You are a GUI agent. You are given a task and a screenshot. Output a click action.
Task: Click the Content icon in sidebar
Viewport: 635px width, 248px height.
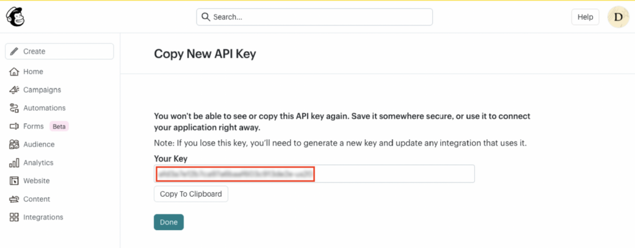click(14, 199)
